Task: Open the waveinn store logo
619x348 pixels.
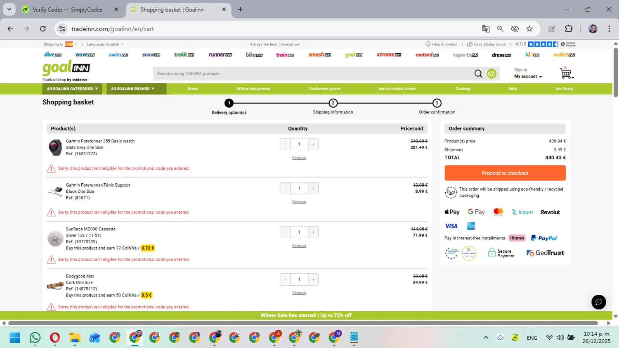Action: [85, 54]
